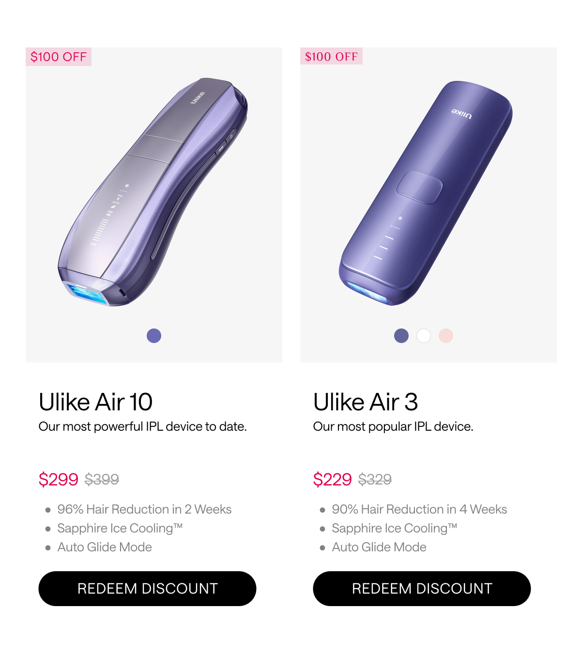Image resolution: width=581 pixels, height=656 pixels.
Task: Open the Ulike Air 3 title link
Action: [366, 402]
